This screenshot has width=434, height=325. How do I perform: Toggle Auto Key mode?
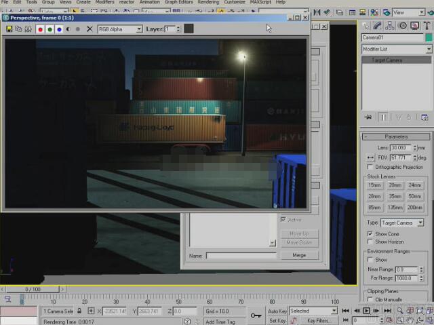coord(277,311)
